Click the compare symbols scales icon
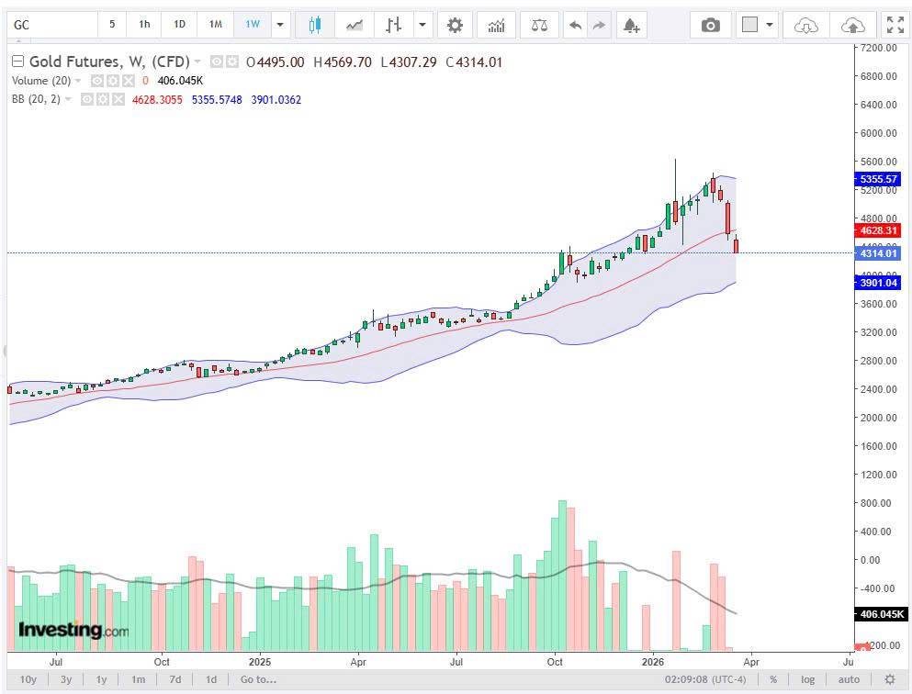Viewport: 912px width, 694px height. tap(540, 25)
